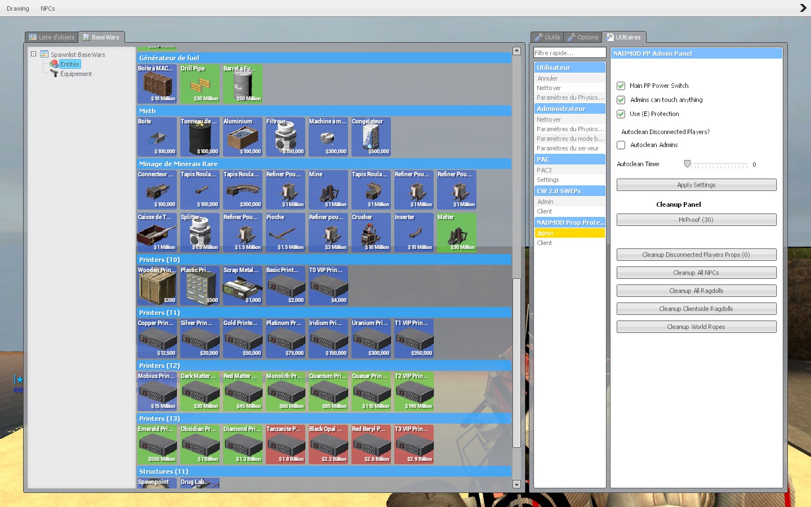Image resolution: width=811 pixels, height=507 pixels.
Task: Spawn the Wooden Printer for $200
Action: (157, 286)
